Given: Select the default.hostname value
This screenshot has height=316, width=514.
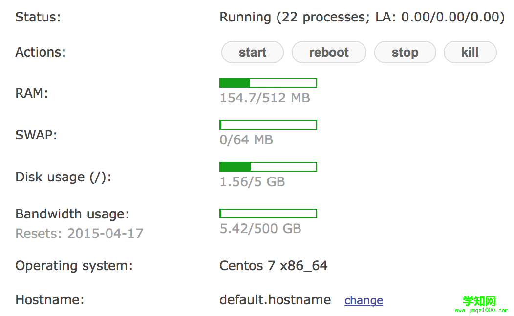Looking at the screenshot, I should click(275, 300).
